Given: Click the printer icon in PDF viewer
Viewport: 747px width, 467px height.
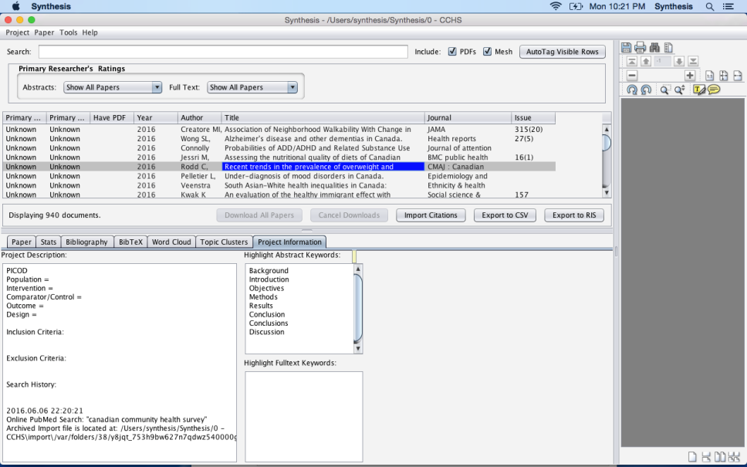Looking at the screenshot, I should [640, 48].
